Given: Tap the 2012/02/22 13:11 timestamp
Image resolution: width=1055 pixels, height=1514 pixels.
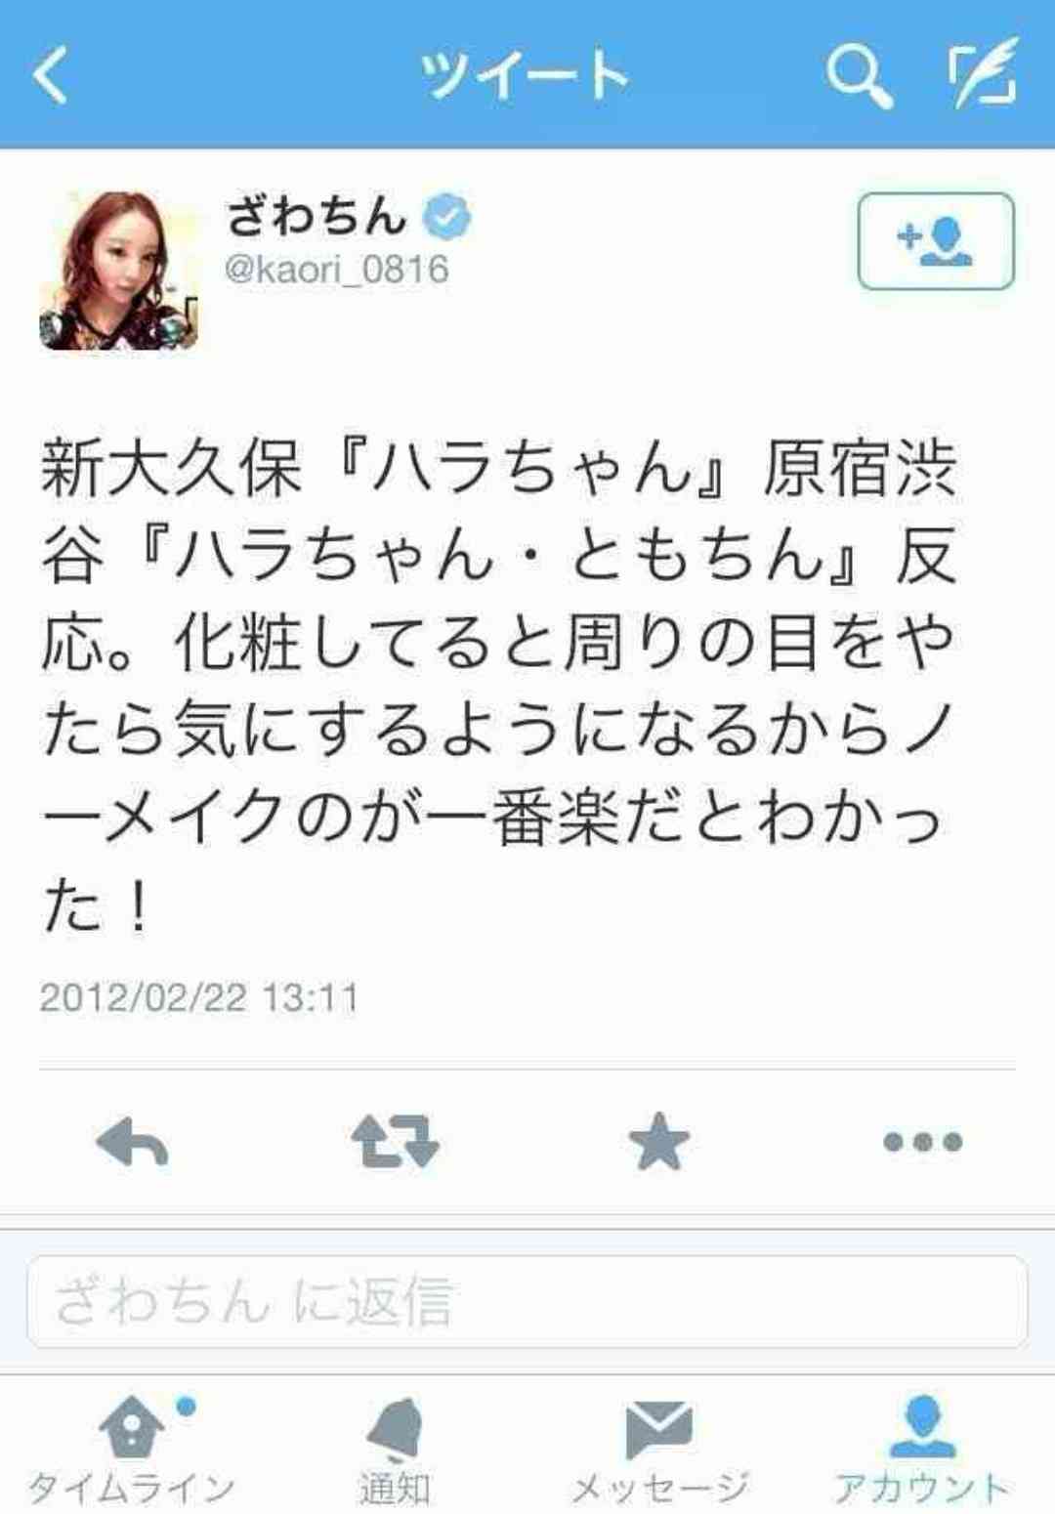Looking at the screenshot, I should (x=199, y=997).
